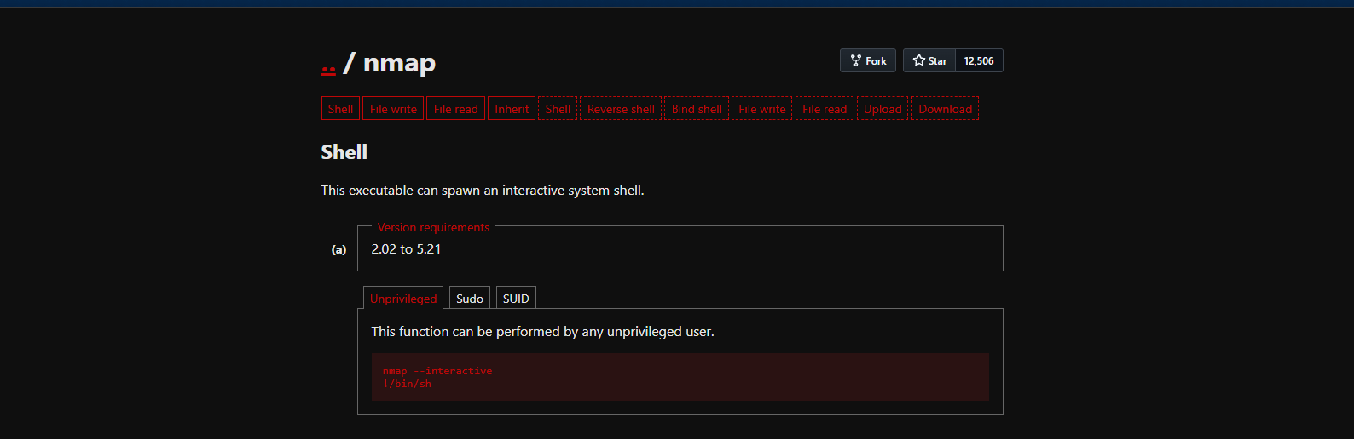Image resolution: width=1354 pixels, height=439 pixels.
Task: Open the 12,506 stargazers count
Action: click(979, 60)
